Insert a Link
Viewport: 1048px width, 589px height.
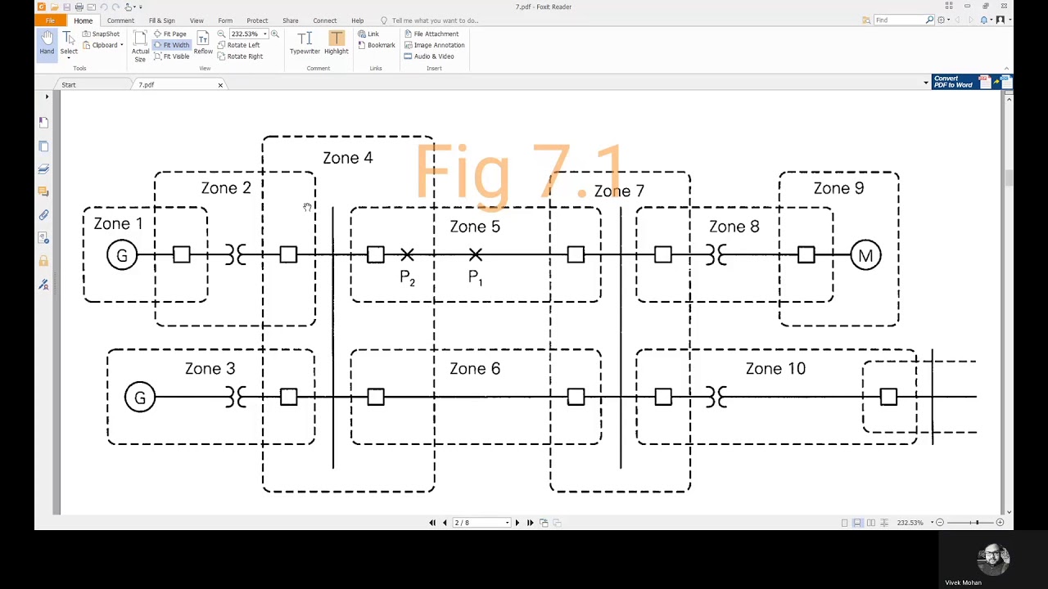coord(368,34)
